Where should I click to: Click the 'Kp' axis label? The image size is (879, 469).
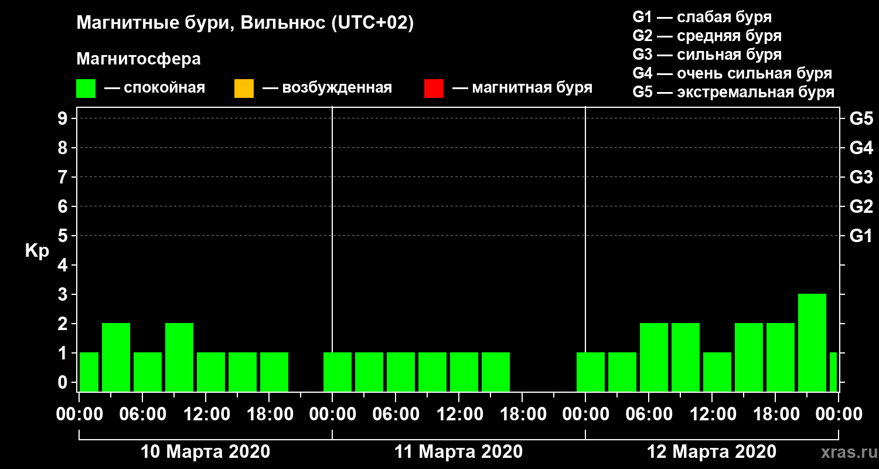(37, 251)
